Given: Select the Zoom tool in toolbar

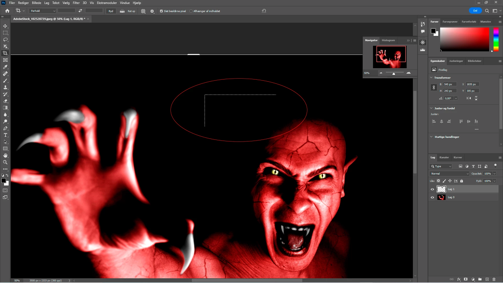Looking at the screenshot, I should point(5,162).
